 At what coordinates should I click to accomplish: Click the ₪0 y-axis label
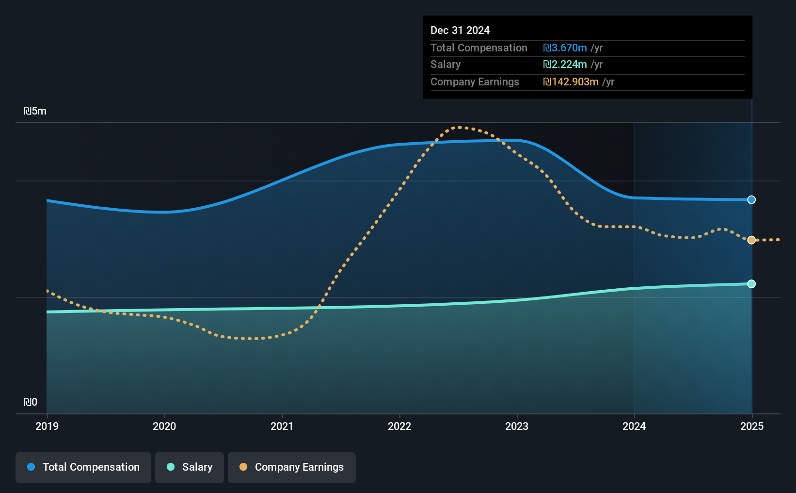[x=31, y=402]
